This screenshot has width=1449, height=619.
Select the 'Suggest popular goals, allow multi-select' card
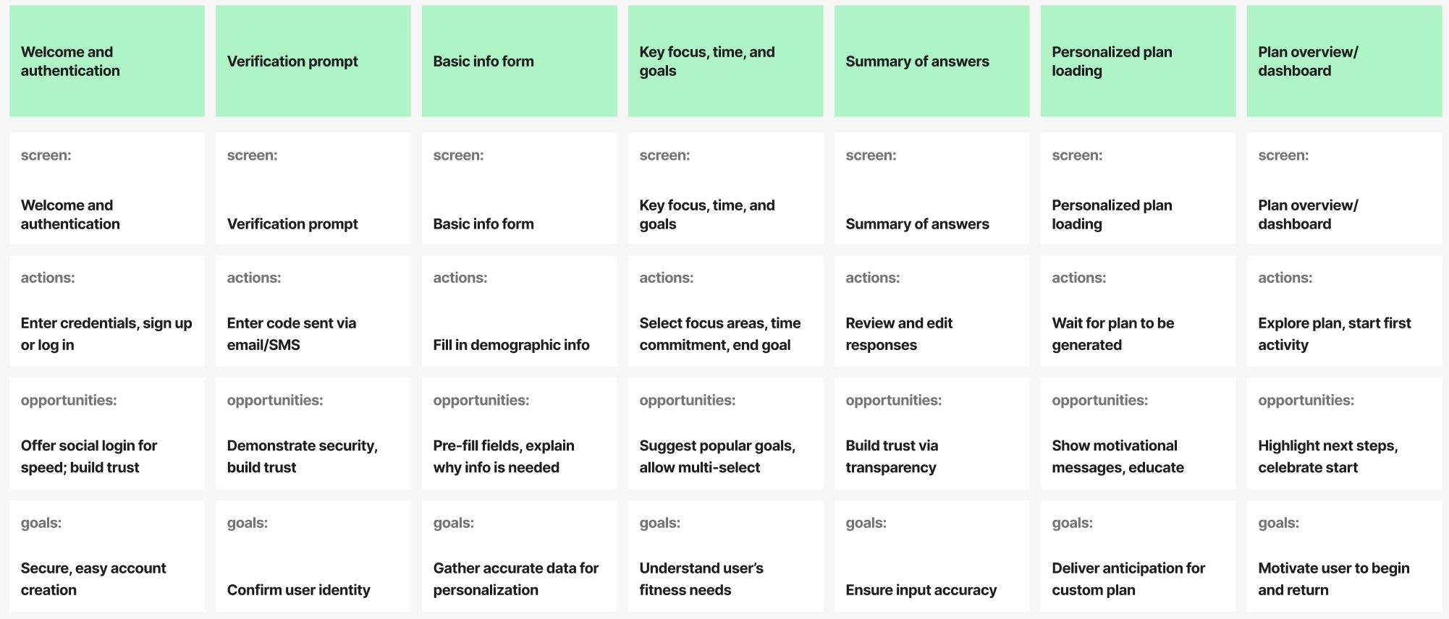point(725,434)
